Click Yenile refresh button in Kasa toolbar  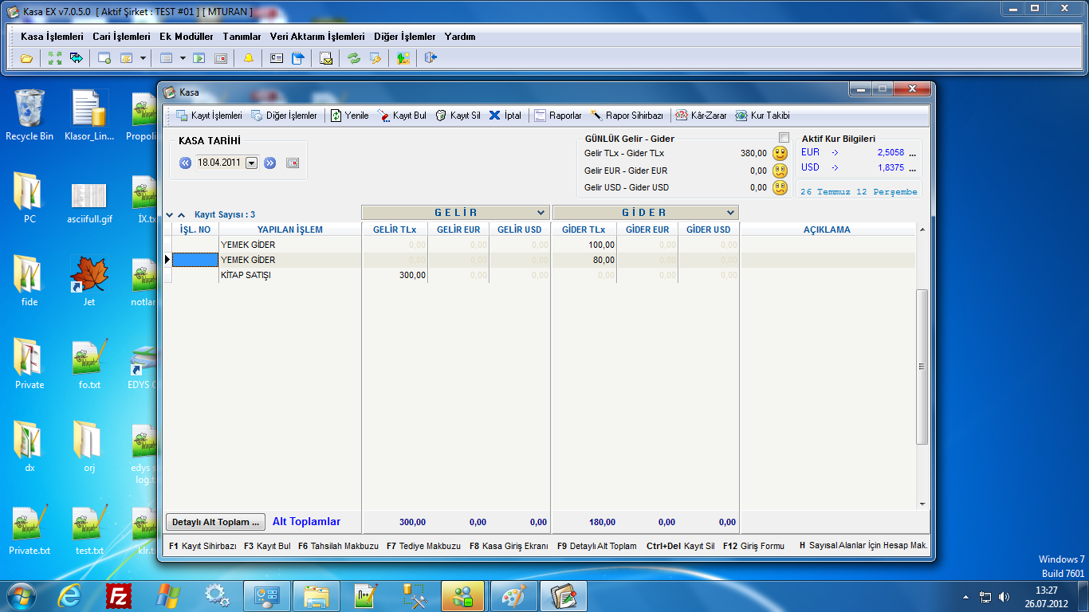(x=350, y=116)
